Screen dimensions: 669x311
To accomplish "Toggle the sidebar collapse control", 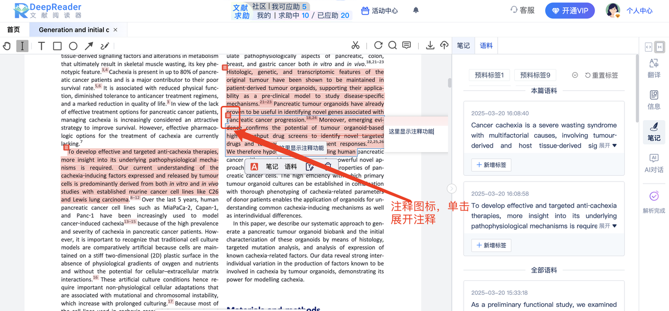I will click(660, 47).
